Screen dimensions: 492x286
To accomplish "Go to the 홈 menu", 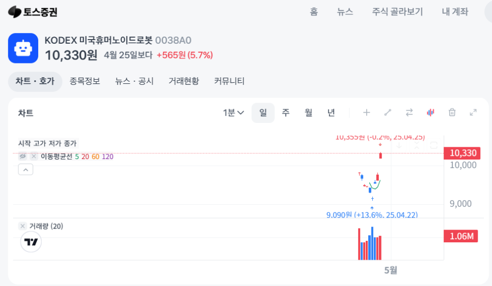I will coord(314,12).
